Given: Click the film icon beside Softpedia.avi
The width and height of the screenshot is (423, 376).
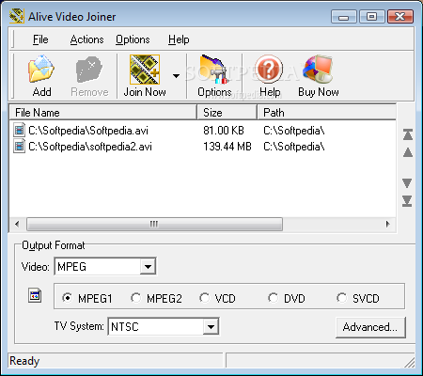Looking at the screenshot, I should tap(20, 130).
